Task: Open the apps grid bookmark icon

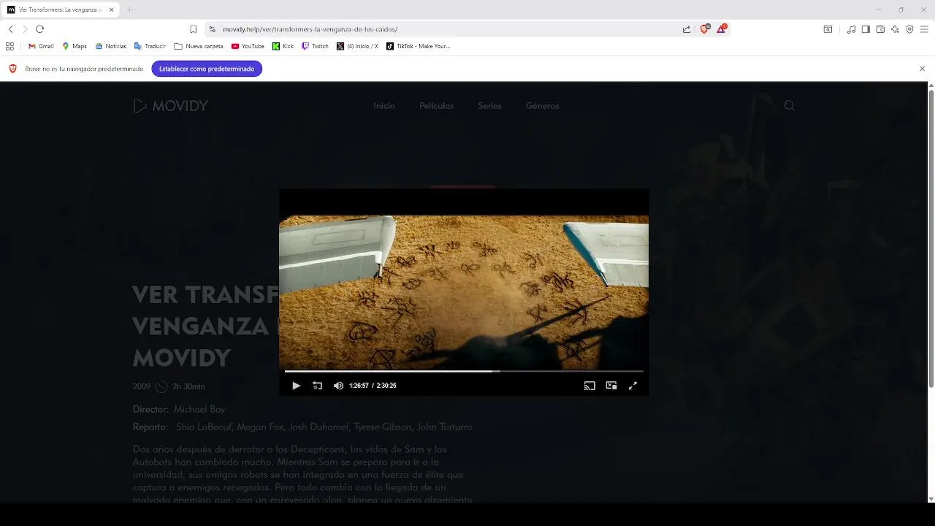Action: pos(9,46)
